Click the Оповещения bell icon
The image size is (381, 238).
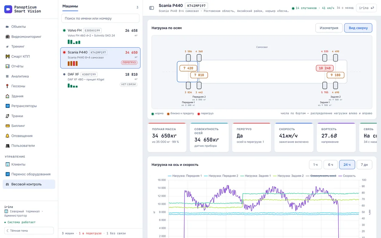click(7, 136)
